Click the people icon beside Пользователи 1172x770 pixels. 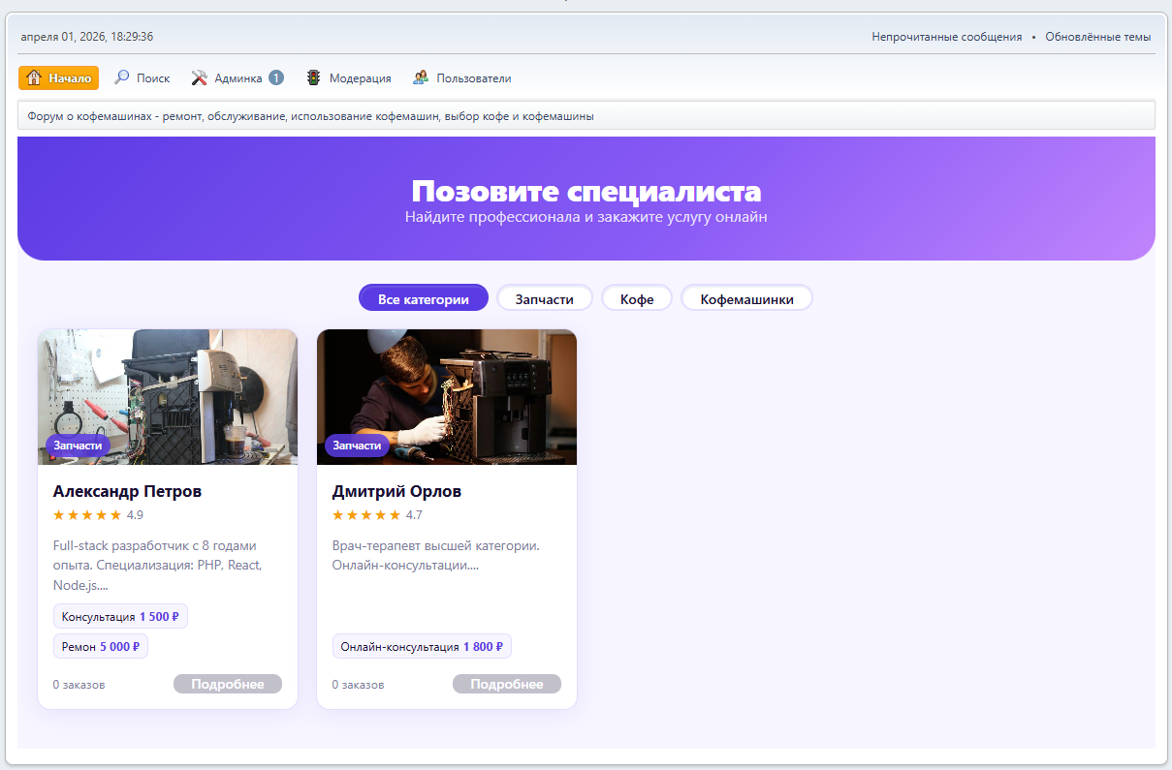point(421,78)
